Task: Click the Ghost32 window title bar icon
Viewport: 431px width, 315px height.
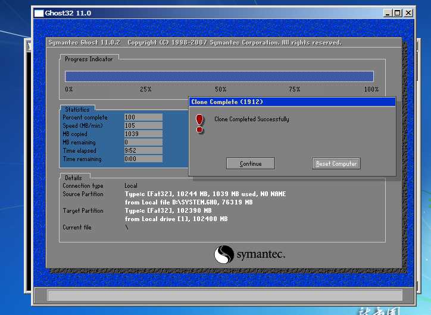Action: click(39, 13)
